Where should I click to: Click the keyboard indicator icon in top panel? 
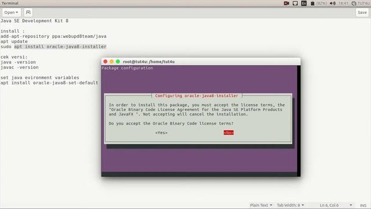click(x=304, y=3)
